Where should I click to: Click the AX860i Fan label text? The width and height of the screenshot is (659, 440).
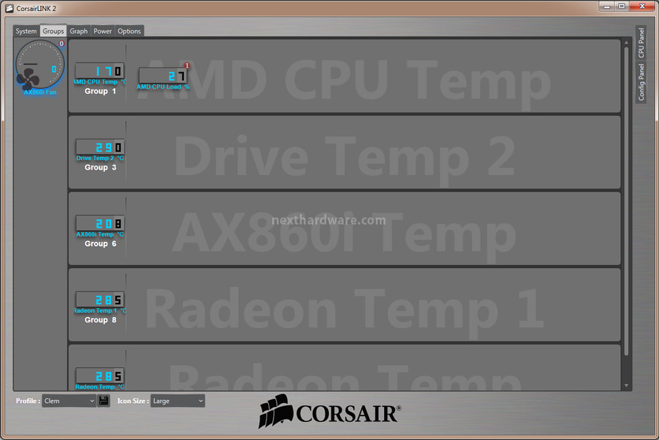(40, 92)
